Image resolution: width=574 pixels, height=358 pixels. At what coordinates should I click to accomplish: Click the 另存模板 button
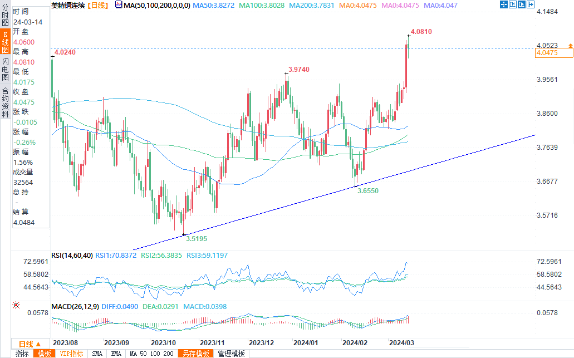[x=196, y=354]
